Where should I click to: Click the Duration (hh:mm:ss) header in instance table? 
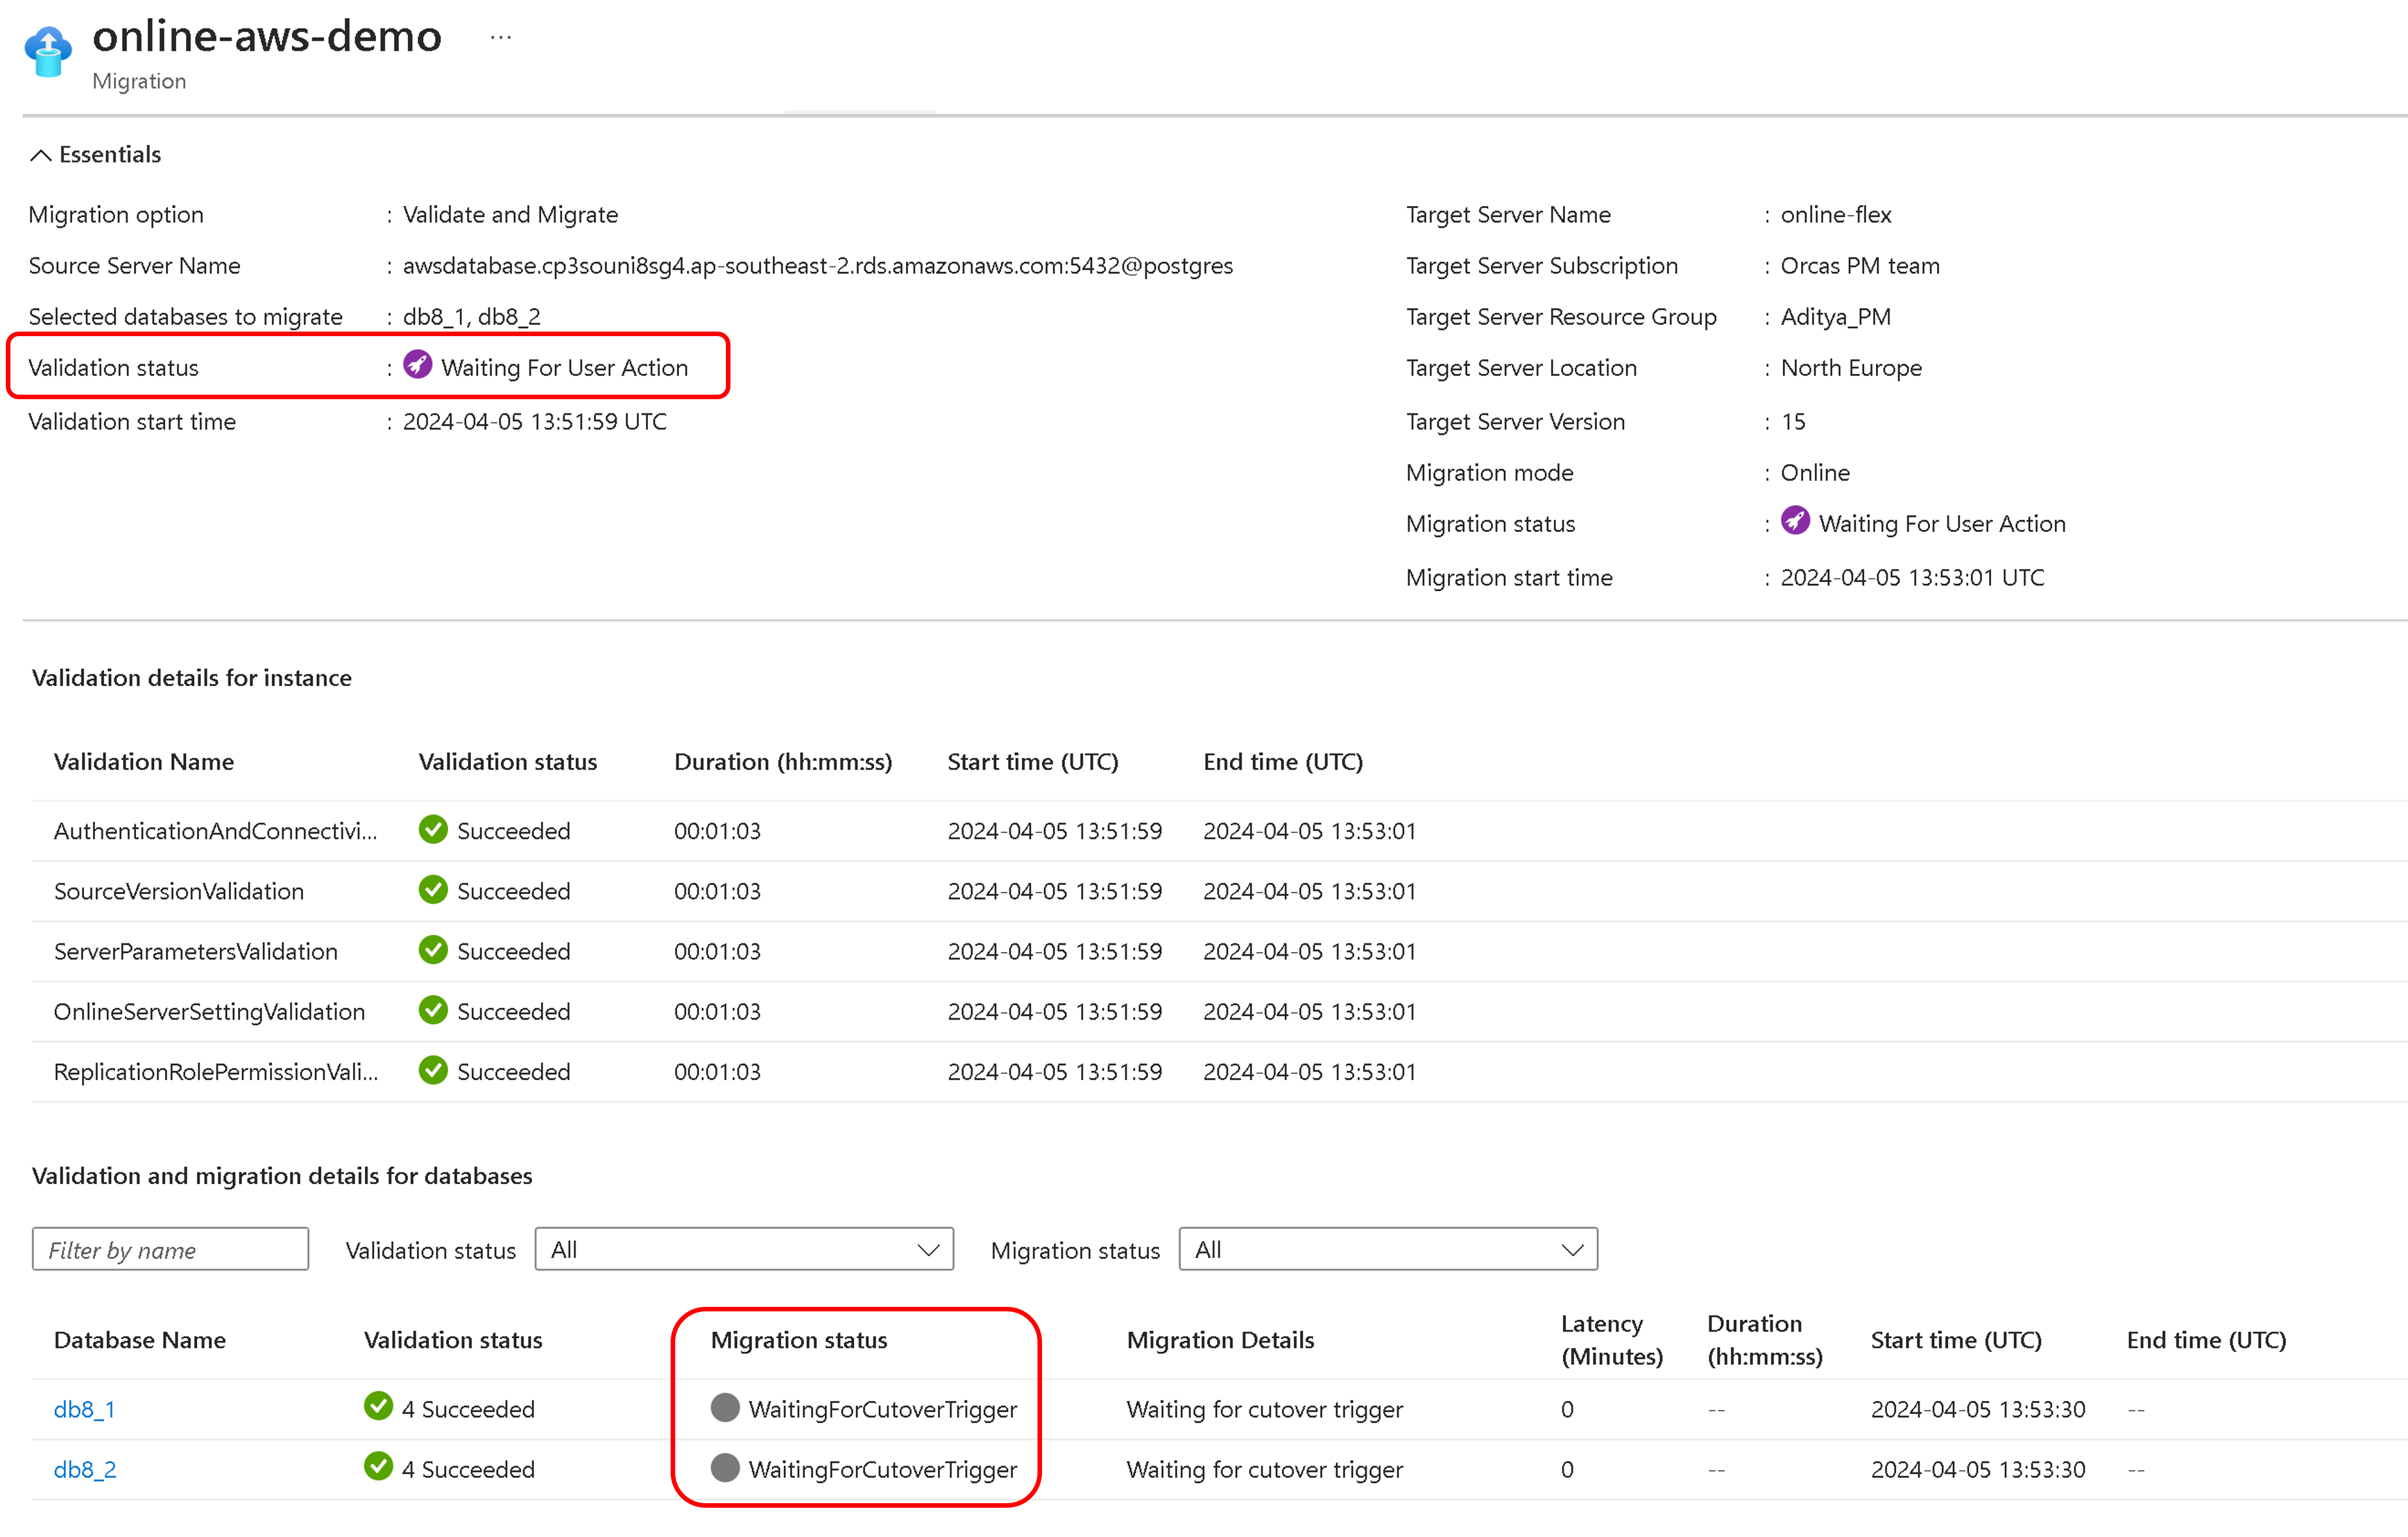pyautogui.click(x=783, y=761)
